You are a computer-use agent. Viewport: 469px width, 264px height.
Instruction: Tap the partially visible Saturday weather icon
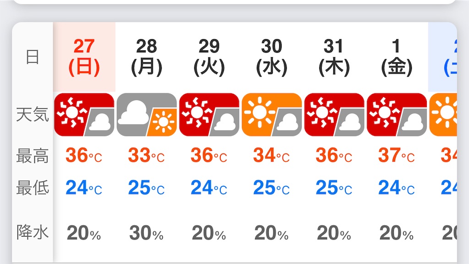[443, 115]
